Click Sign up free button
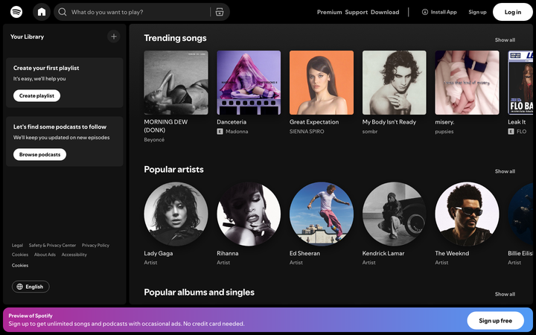The image size is (536, 335). 495,320
